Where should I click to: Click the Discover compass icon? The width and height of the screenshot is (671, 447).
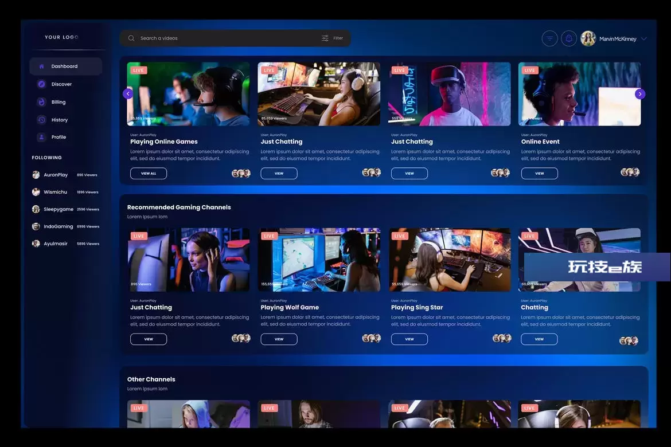click(41, 84)
